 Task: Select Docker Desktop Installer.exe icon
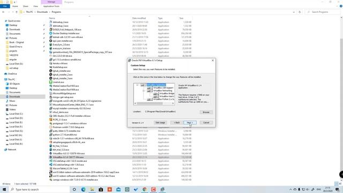[50, 33]
